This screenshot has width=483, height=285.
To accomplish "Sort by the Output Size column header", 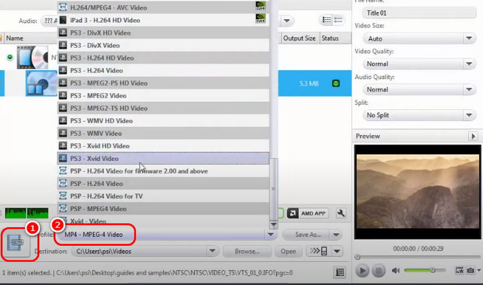I will pos(299,38).
